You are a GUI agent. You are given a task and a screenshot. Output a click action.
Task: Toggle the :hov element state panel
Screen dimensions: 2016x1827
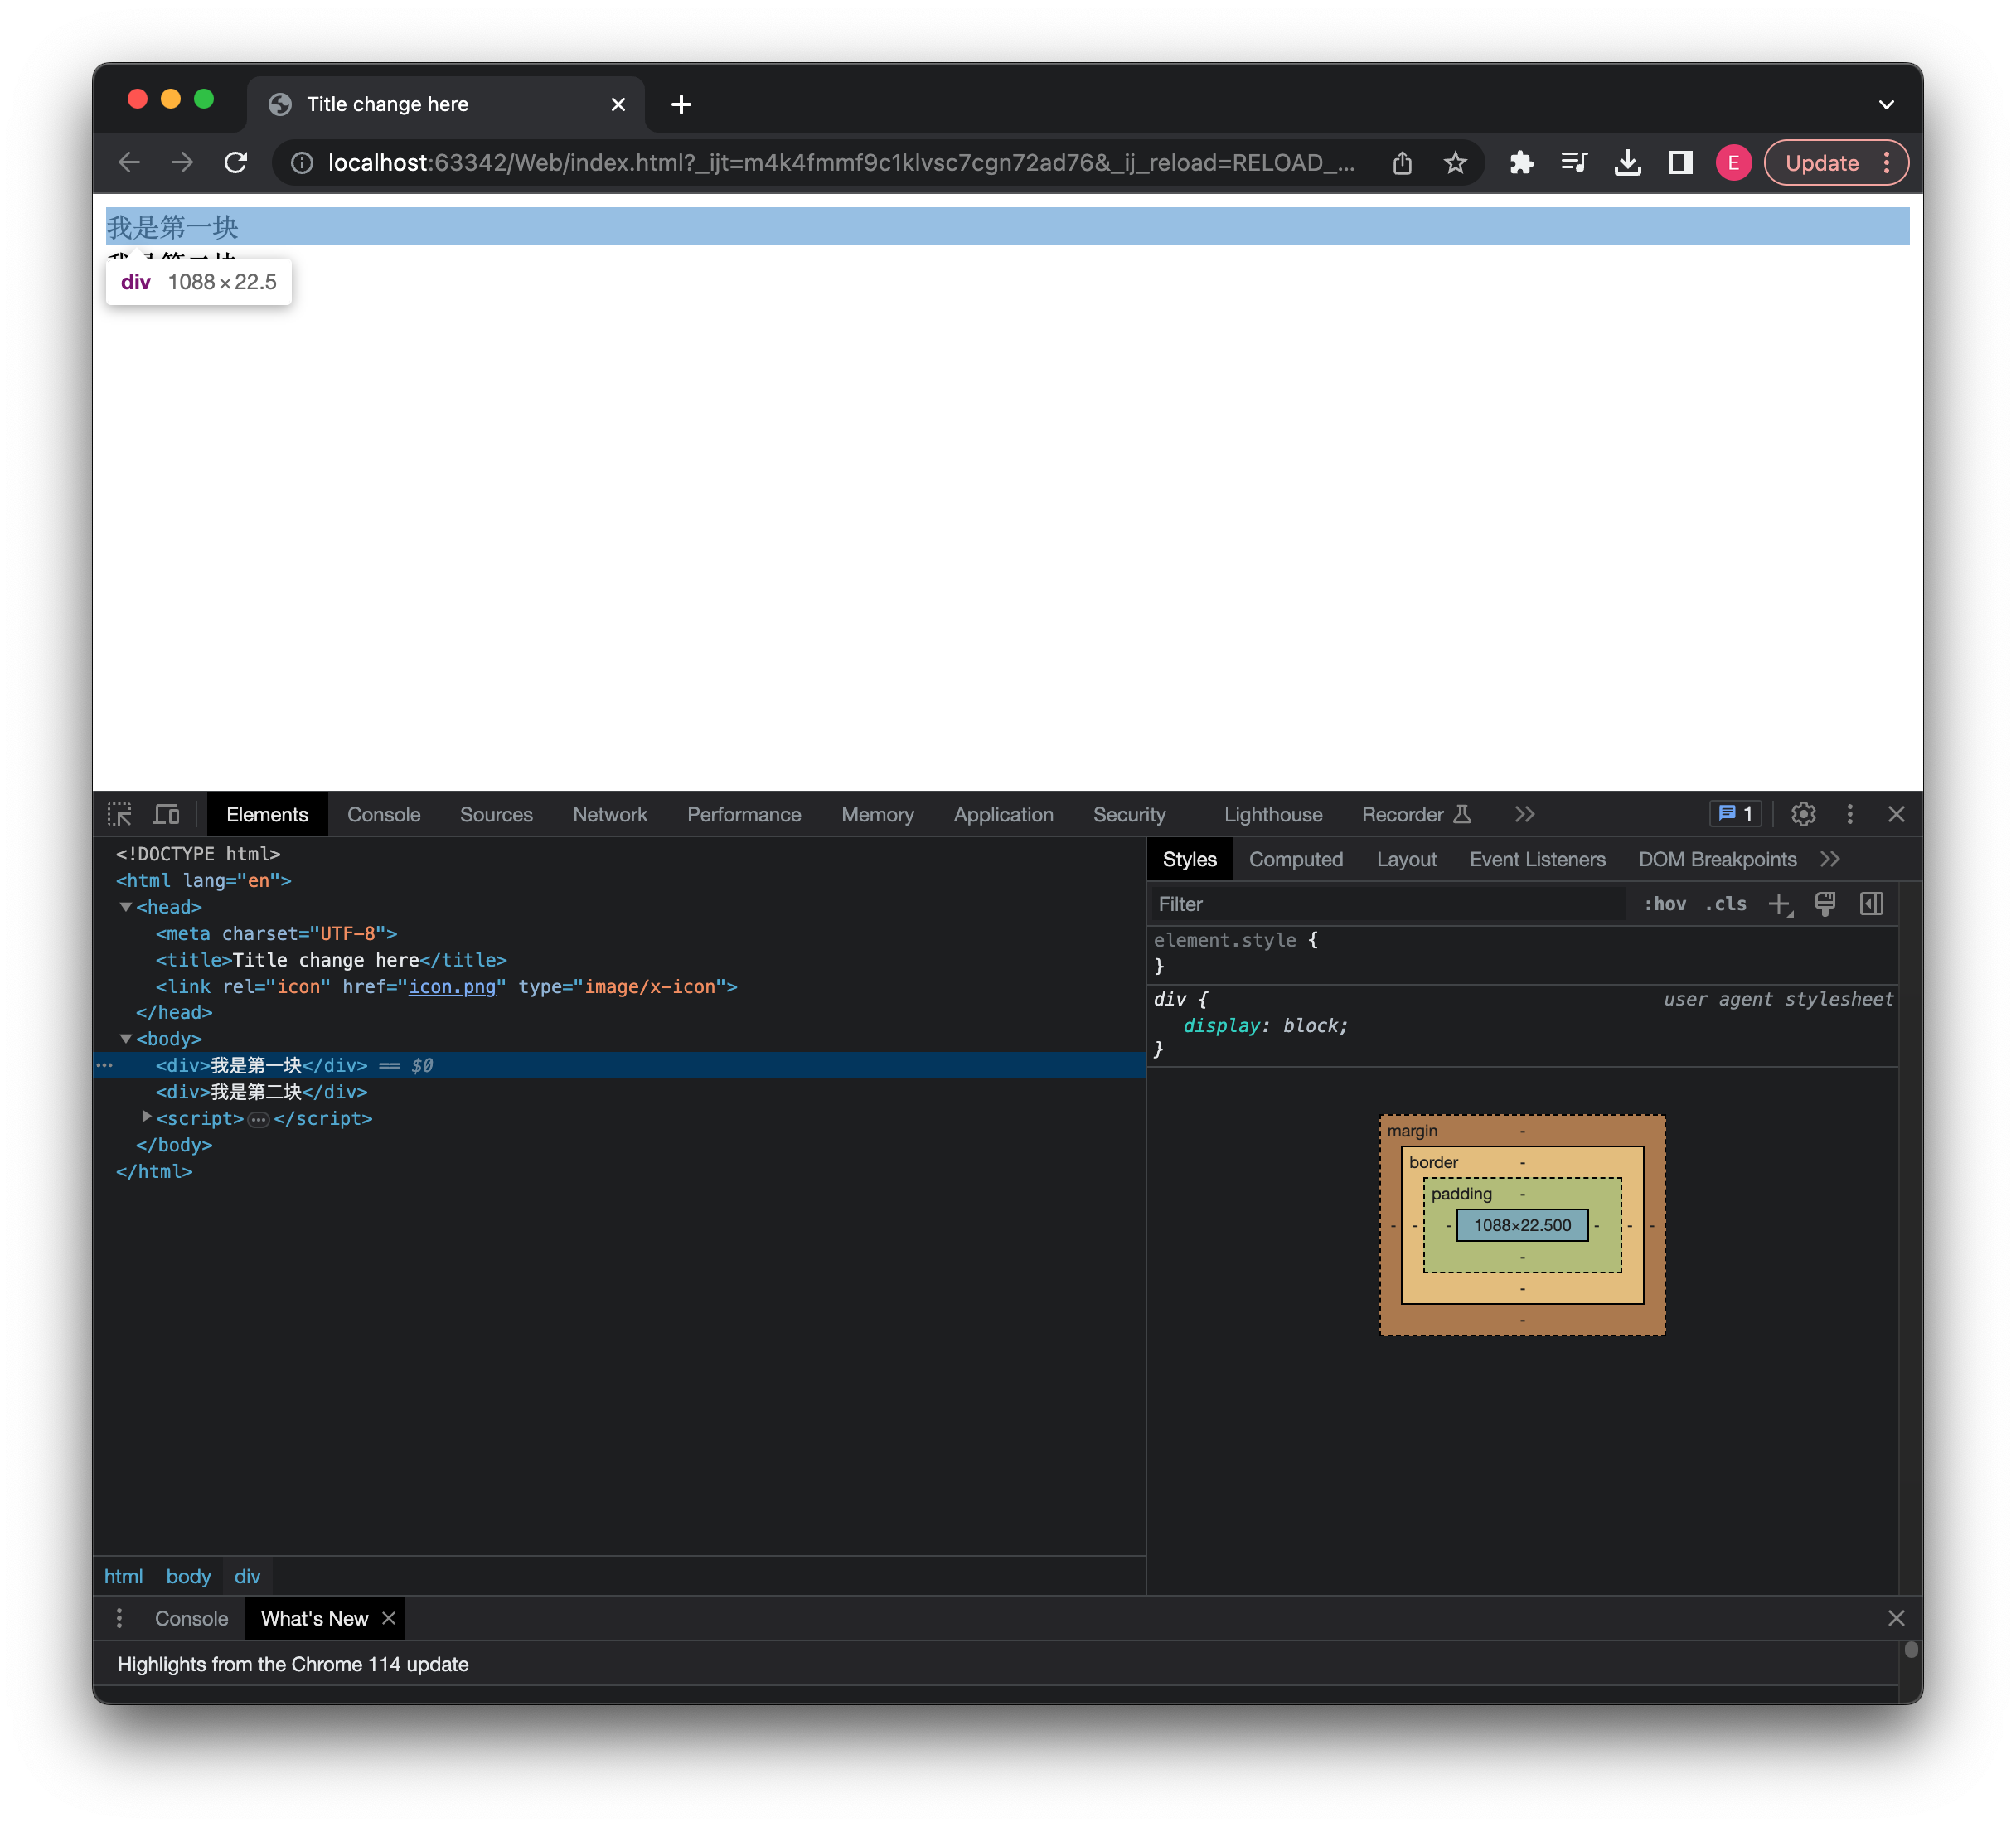coord(1664,904)
